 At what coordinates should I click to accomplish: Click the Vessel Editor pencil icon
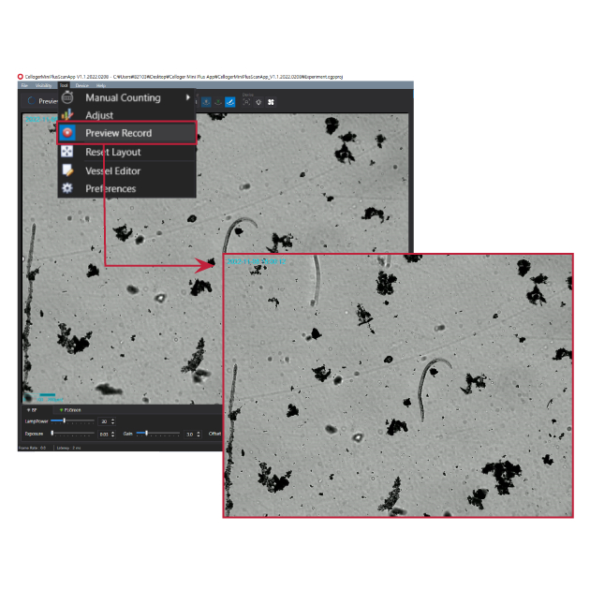pyautogui.click(x=67, y=170)
